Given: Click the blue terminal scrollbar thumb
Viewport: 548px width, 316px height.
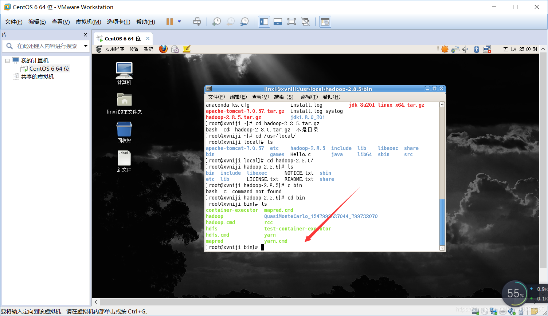Looking at the screenshot, I should pos(442,222).
